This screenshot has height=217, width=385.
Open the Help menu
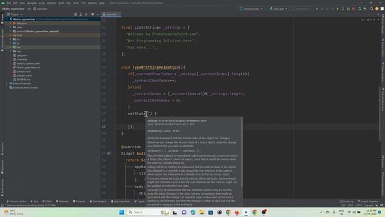102,3
